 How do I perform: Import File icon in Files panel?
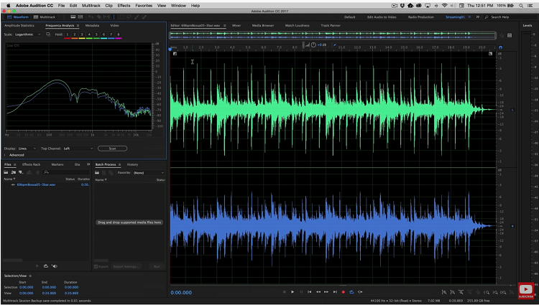coord(14,172)
